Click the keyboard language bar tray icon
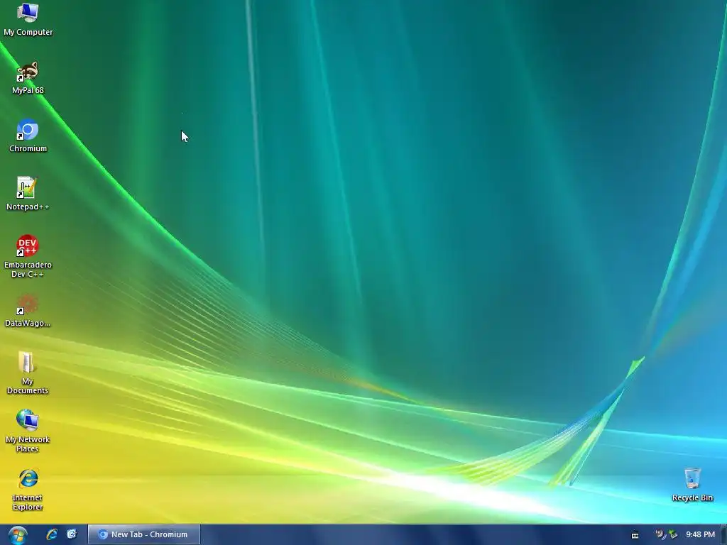Image resolution: width=727 pixels, height=545 pixels. tap(635, 535)
